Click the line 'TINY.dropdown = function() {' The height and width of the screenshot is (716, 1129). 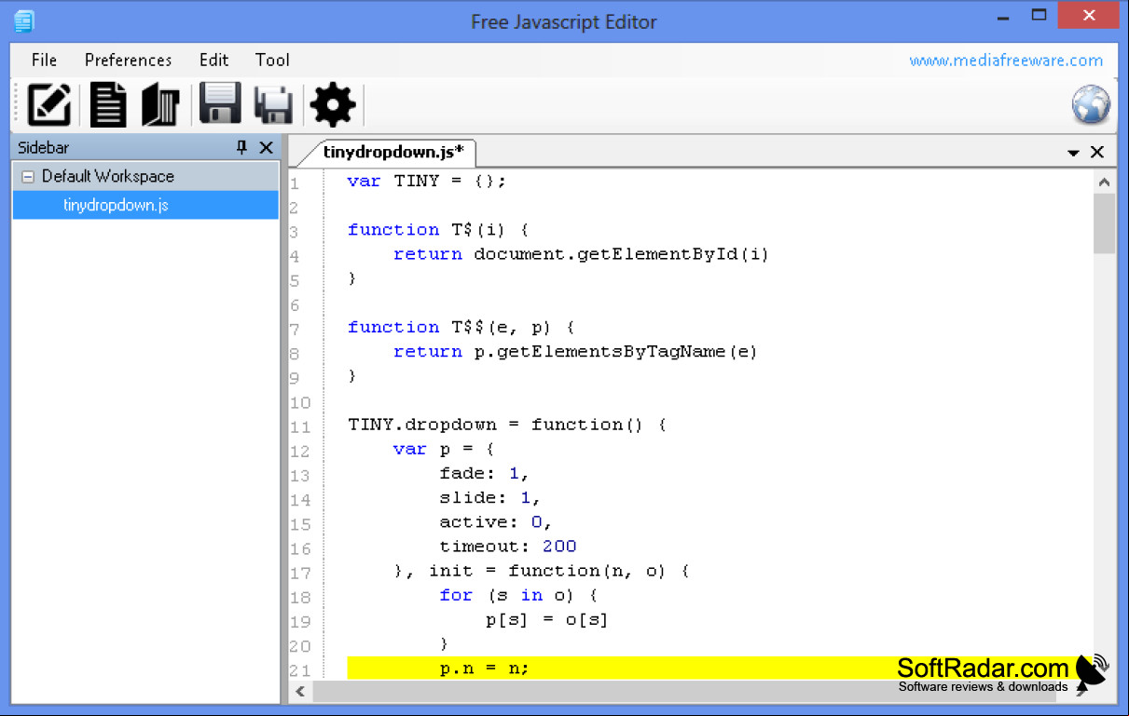tap(507, 425)
